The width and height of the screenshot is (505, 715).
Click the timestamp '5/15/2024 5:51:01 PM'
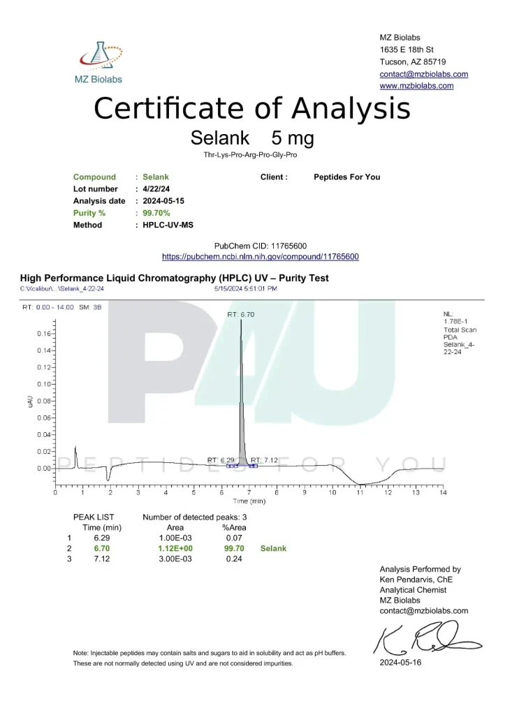245,288
